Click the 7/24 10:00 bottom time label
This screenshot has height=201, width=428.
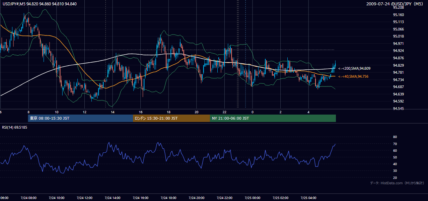(x=56, y=198)
